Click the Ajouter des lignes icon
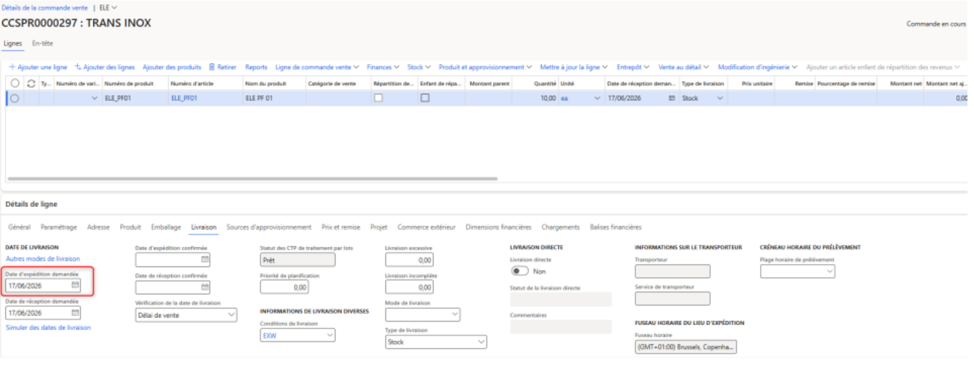974x381 pixels. [x=78, y=67]
